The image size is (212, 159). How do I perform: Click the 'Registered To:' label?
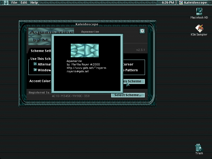point(39,92)
